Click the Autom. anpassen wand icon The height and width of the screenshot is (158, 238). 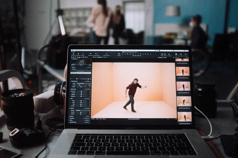pos(106,54)
